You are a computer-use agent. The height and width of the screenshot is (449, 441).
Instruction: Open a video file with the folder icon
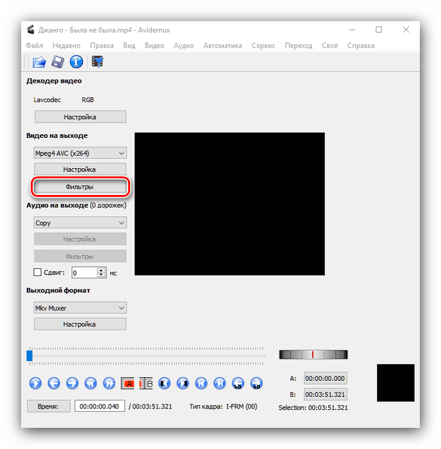point(39,62)
